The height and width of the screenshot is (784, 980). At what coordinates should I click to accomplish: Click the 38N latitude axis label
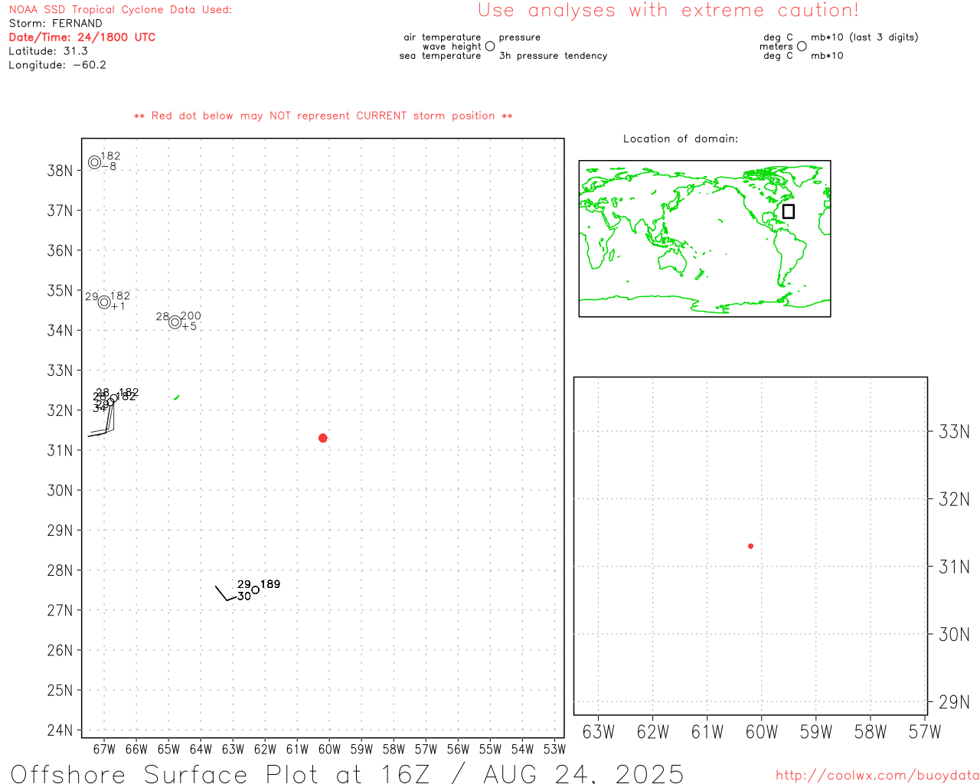click(x=60, y=171)
